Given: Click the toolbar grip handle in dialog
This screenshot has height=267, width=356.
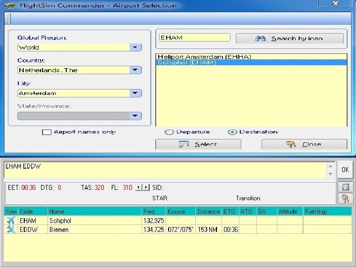Looking at the screenshot, I should [8, 18].
